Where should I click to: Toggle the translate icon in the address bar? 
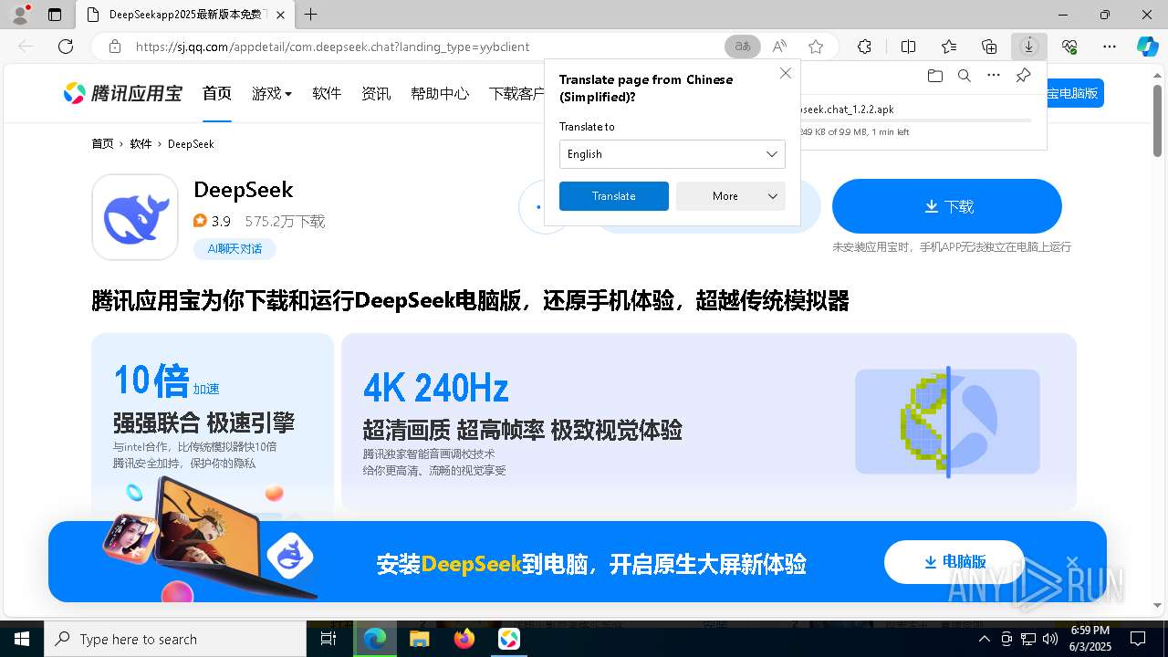(743, 47)
